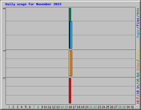Click the 'Hits' legend label
Screen dimensions: 141x110
138,11
